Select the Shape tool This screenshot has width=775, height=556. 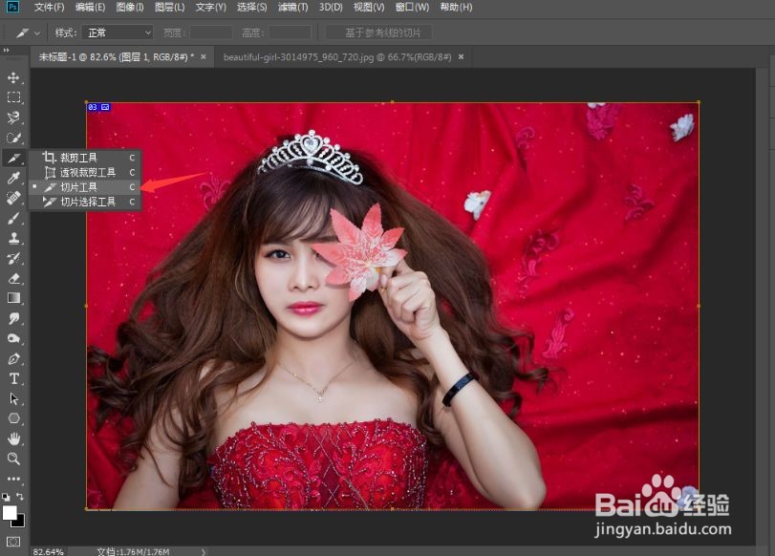tap(13, 418)
